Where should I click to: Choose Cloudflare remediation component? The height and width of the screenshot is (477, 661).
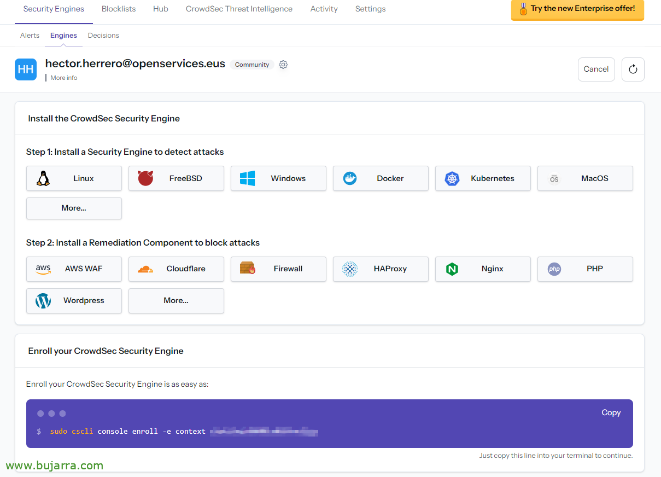(x=176, y=269)
